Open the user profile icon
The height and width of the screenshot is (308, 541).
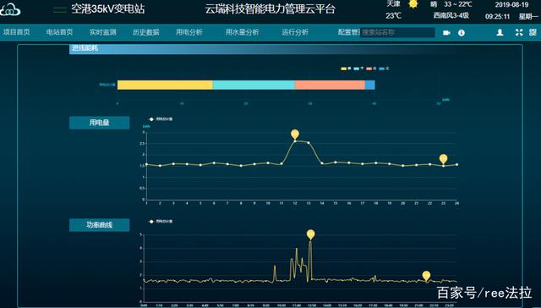pos(500,32)
